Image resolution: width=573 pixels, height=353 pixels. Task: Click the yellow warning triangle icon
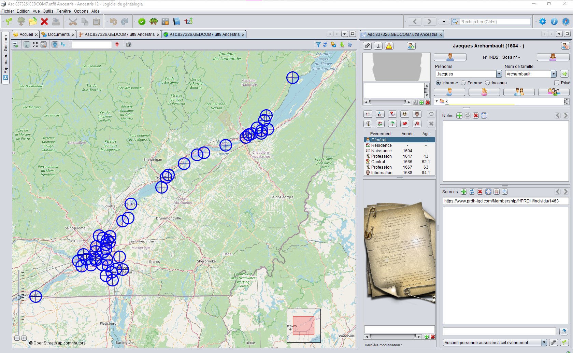point(389,46)
